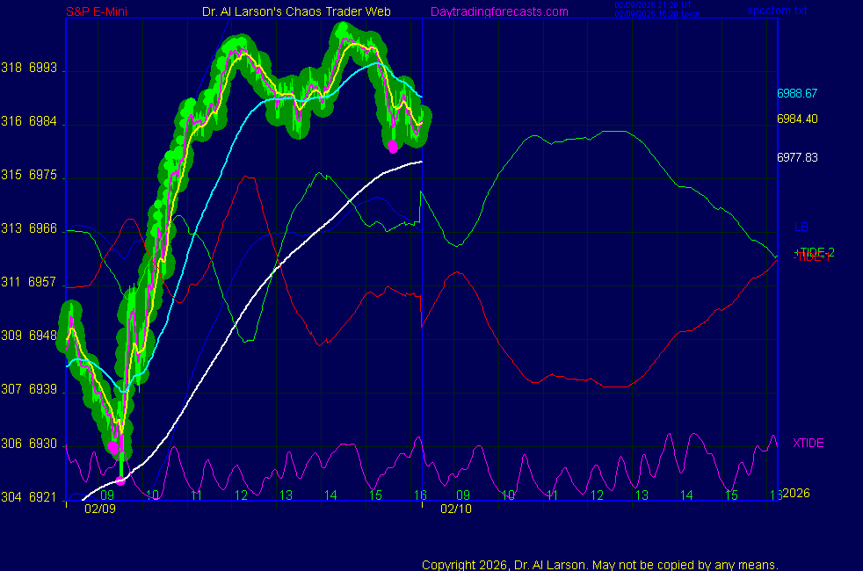Click the blue LB legend label

click(801, 227)
